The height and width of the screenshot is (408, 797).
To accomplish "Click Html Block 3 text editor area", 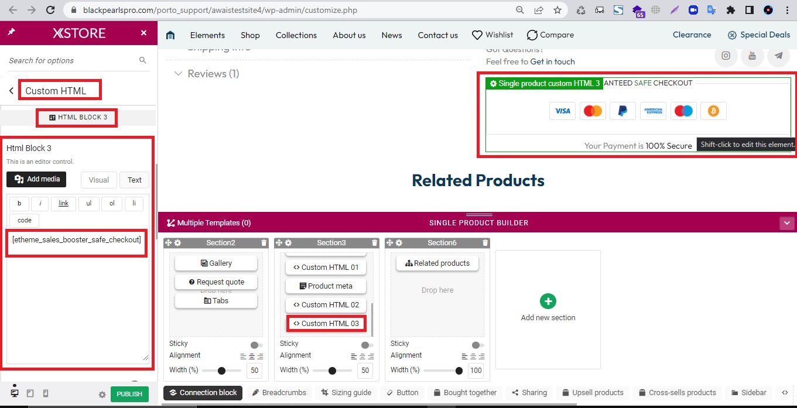I will coord(78,296).
